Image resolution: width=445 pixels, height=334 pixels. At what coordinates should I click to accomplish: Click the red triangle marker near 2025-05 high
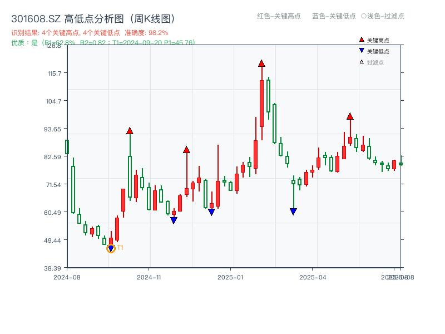coord(350,116)
